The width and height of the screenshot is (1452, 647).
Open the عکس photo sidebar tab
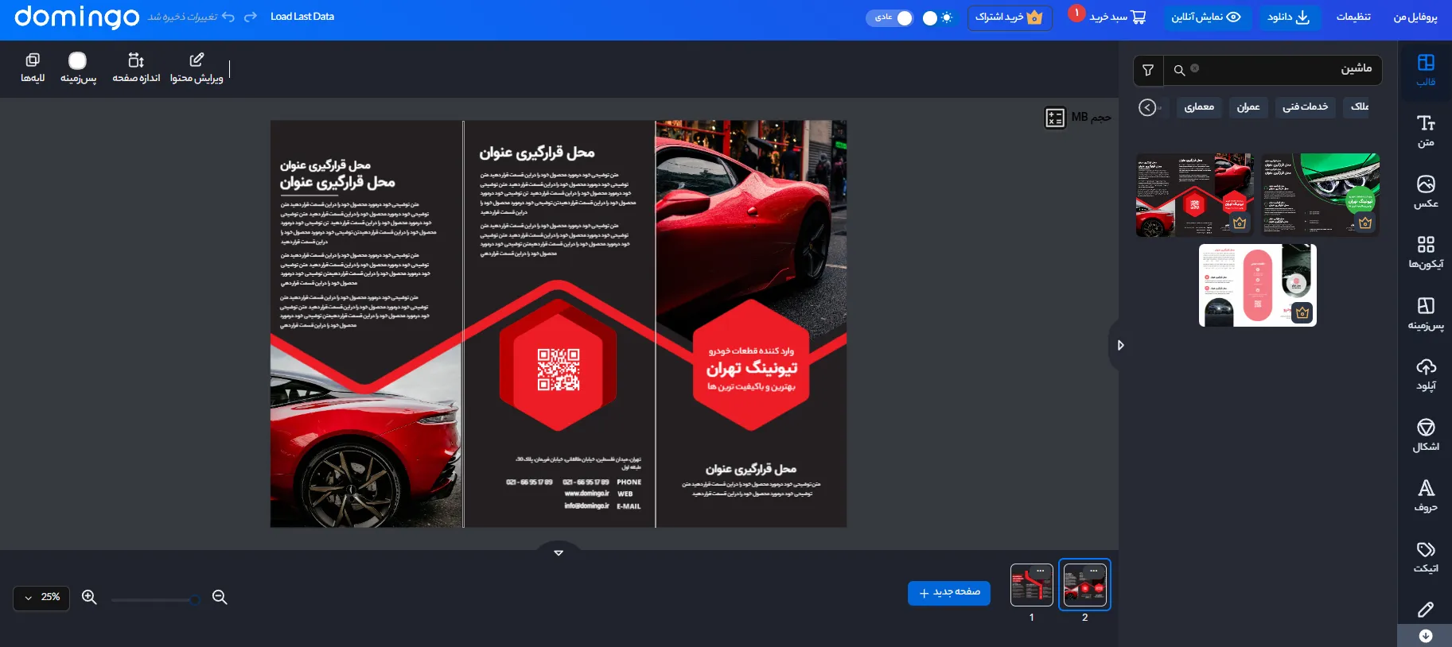(1425, 192)
